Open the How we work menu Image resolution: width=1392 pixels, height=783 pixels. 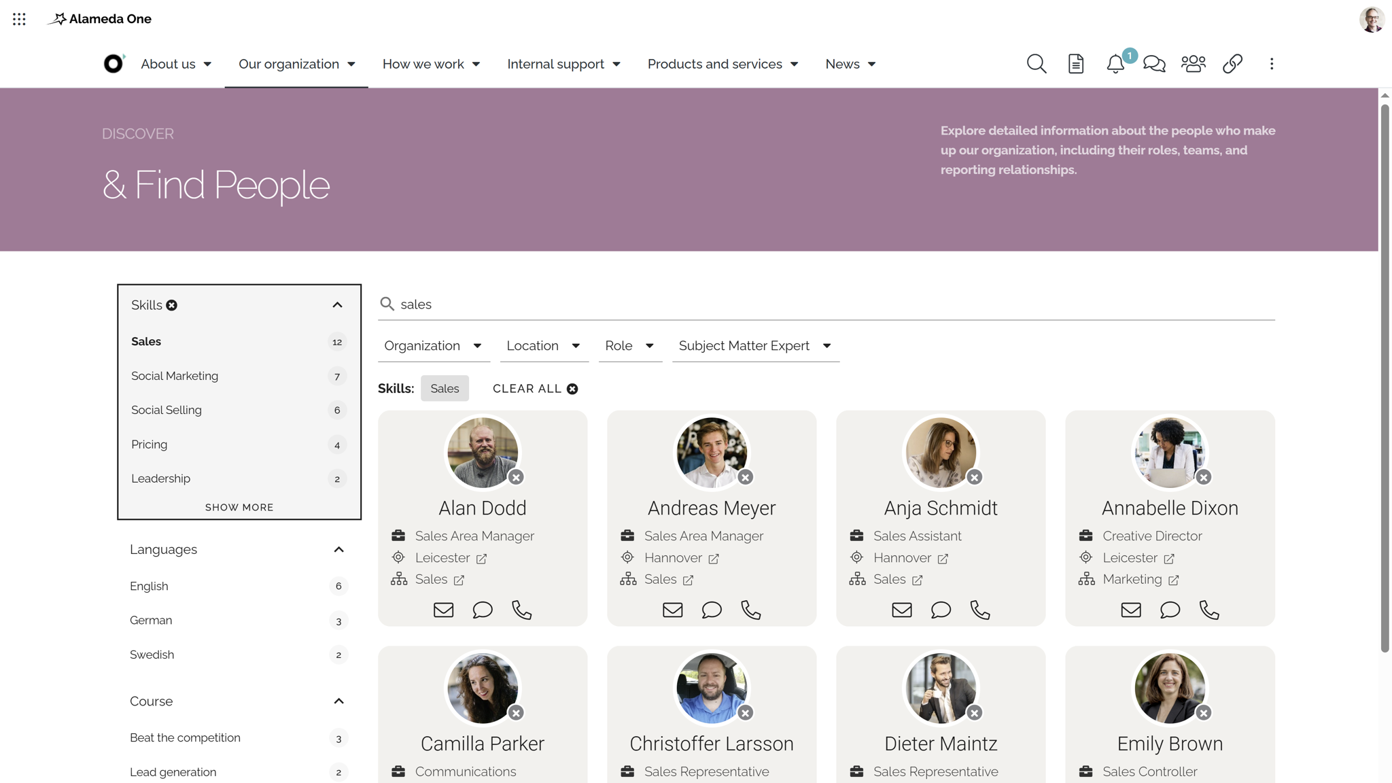point(431,64)
